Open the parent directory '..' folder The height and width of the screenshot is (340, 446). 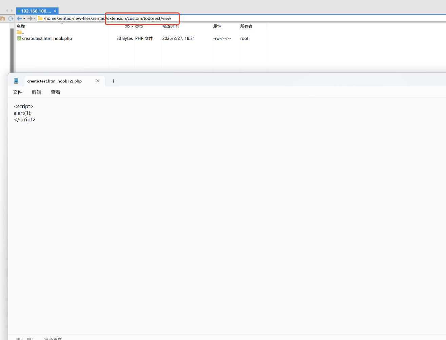pyautogui.click(x=20, y=33)
